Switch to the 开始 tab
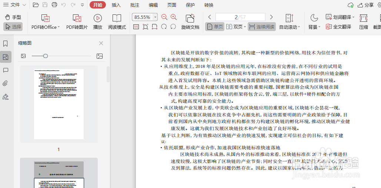This screenshot has height=188, width=381. coord(97,5)
